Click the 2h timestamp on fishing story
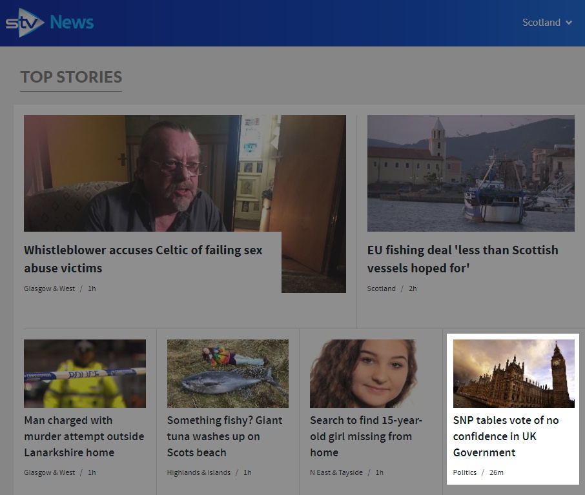The width and height of the screenshot is (585, 495). point(413,288)
